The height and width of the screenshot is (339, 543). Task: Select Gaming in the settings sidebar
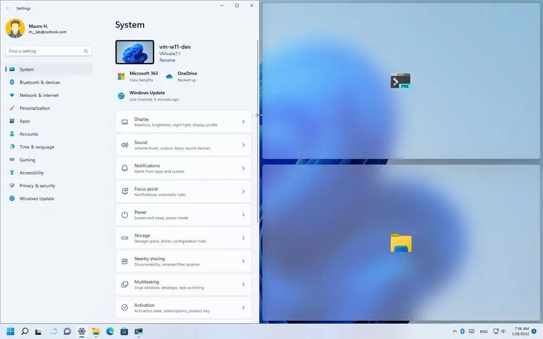point(27,160)
